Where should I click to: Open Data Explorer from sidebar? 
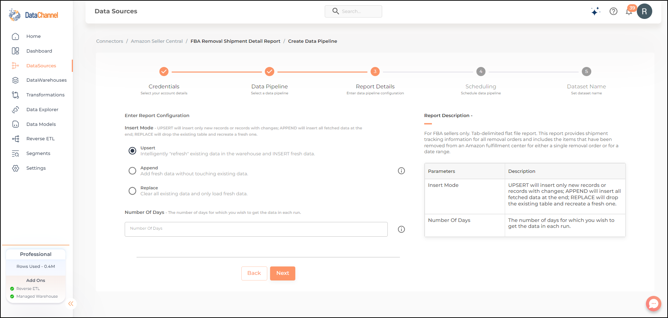(x=42, y=110)
